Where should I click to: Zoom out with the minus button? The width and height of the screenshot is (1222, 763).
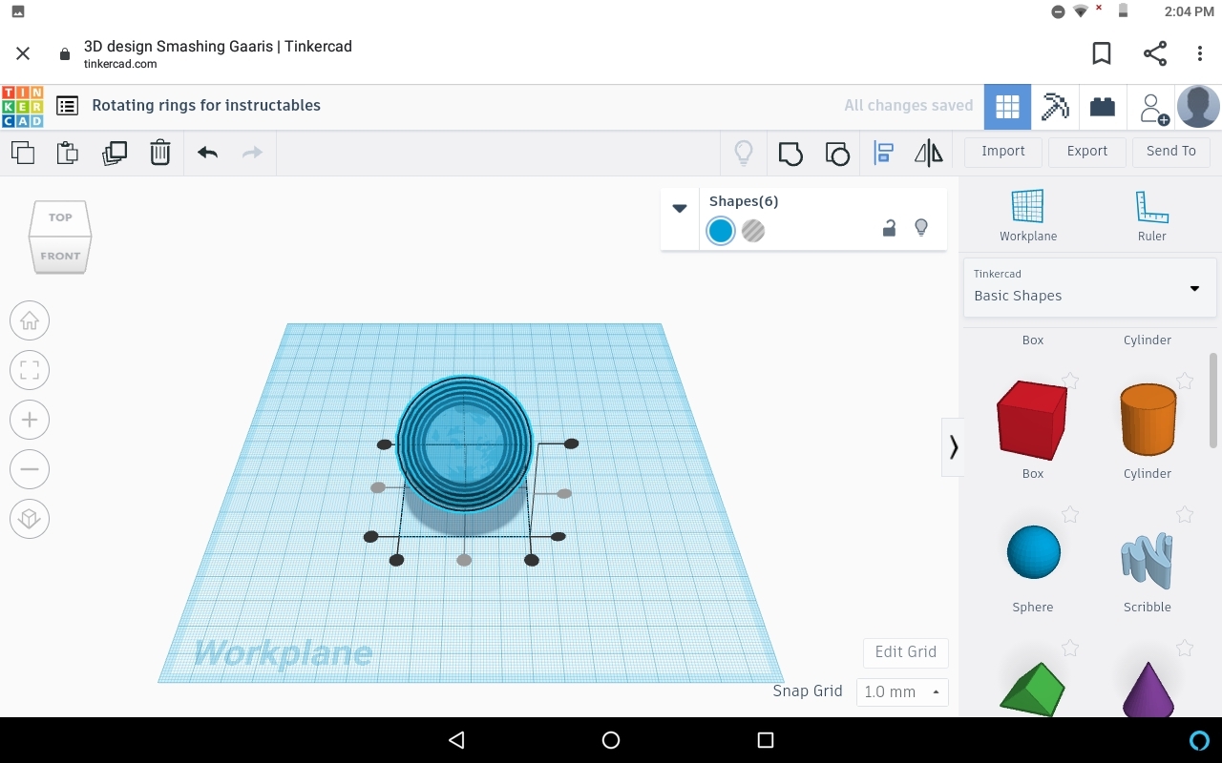click(30, 469)
